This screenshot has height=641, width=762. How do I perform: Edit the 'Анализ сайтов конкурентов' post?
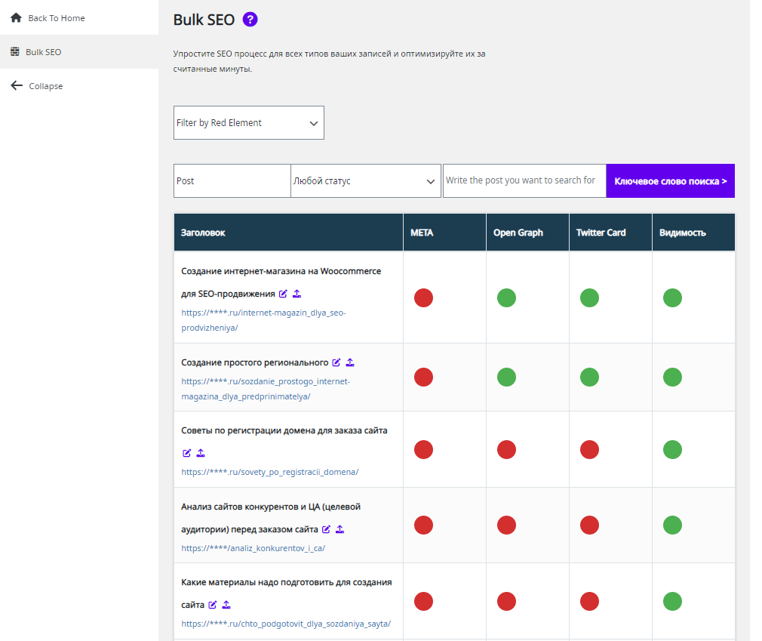pos(326,529)
